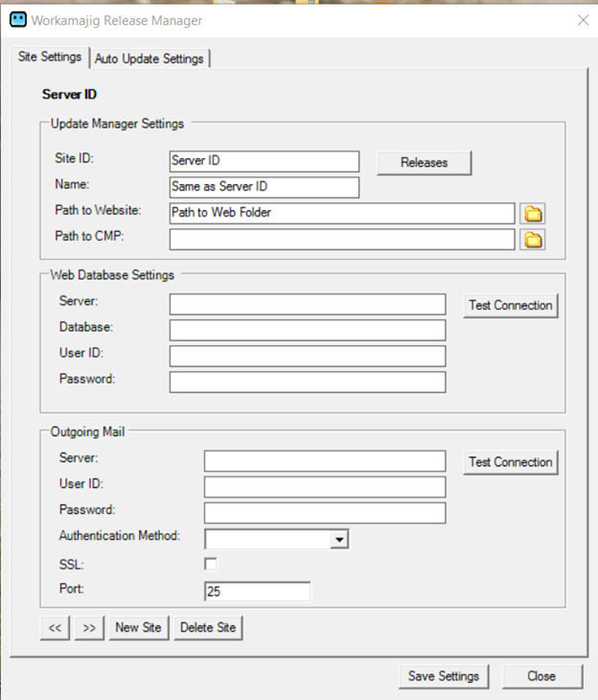Click the Workamajig Release Manager title text
598x700 pixels.
(x=117, y=20)
